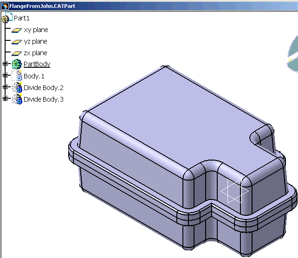Expand the Body.1 tree node
This screenshot has height=258, width=298.
click(x=5, y=76)
